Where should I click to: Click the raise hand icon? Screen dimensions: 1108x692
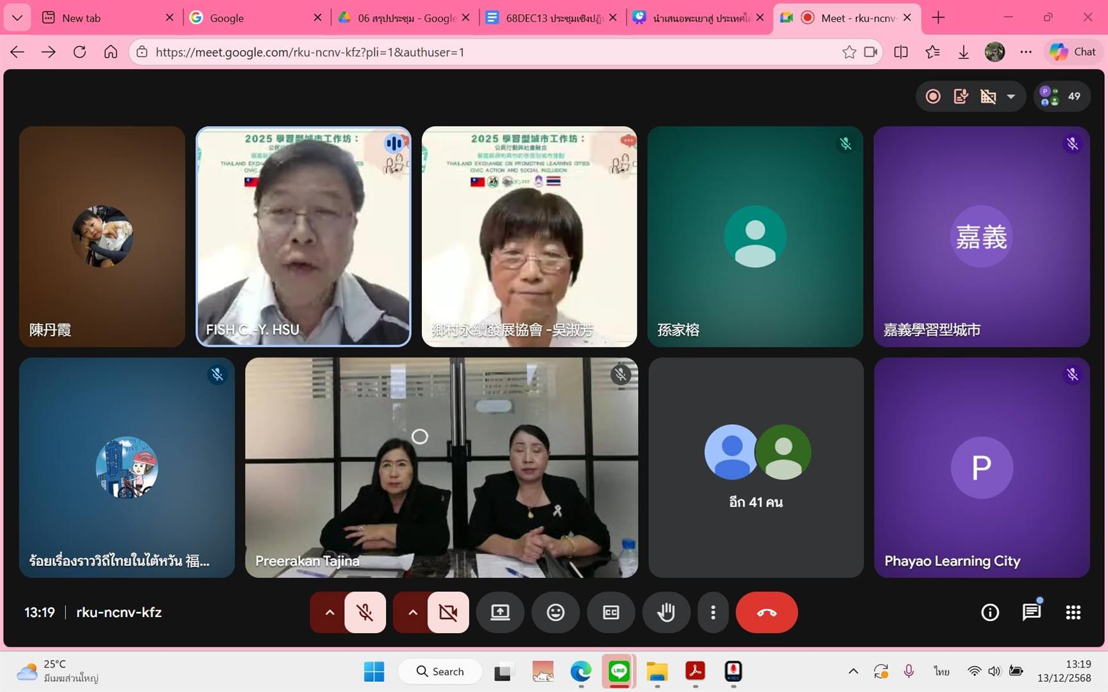pos(666,613)
